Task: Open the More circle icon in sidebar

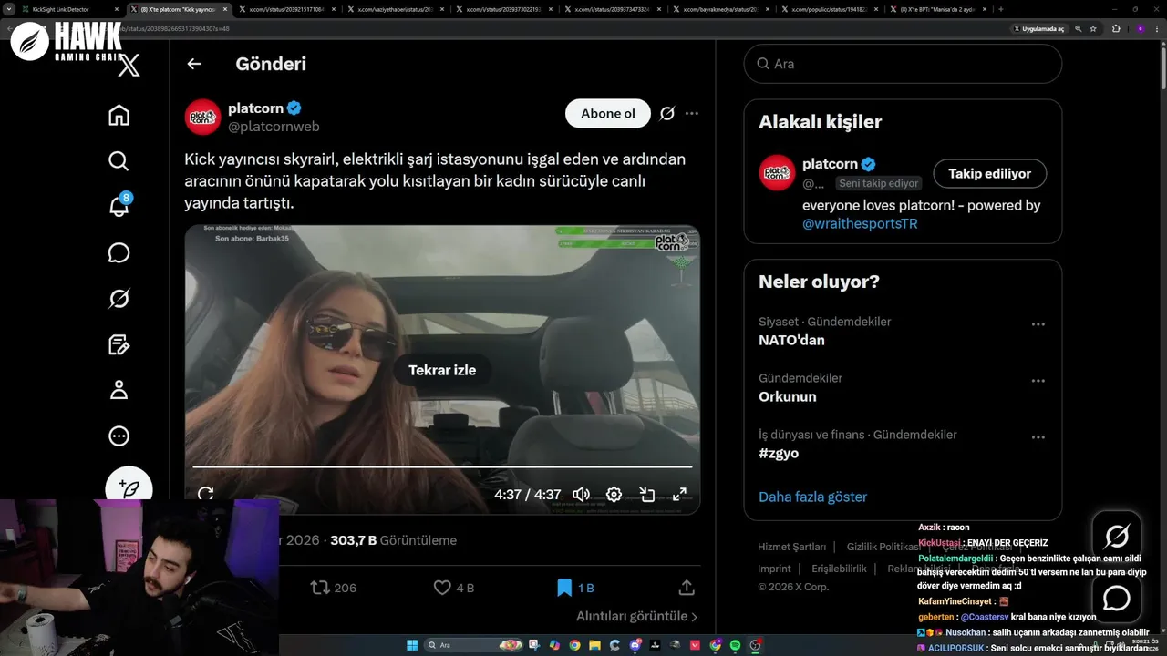Action: click(x=119, y=436)
